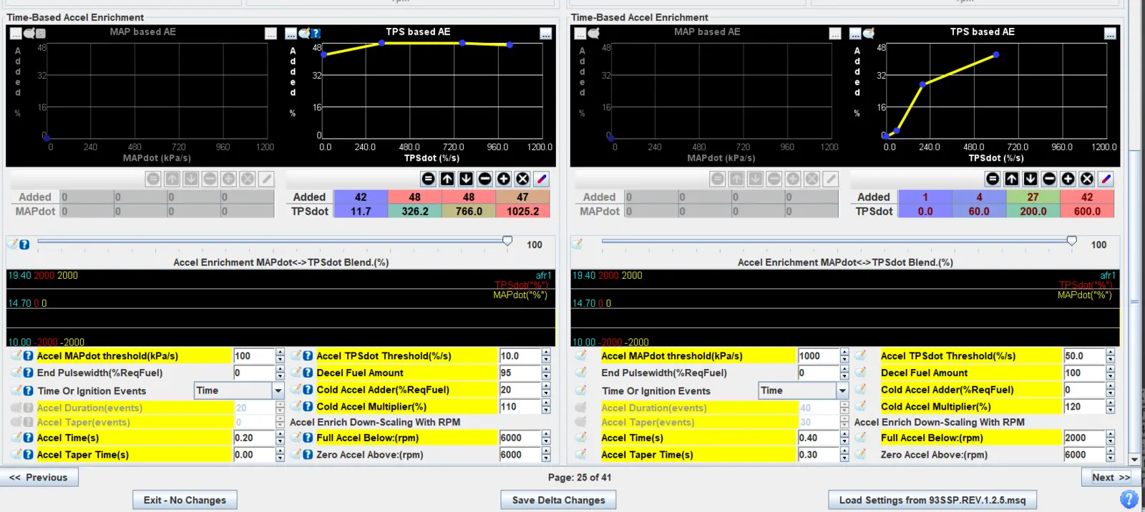The height and width of the screenshot is (512, 1145).
Task: Decrease right Full Accel Below:(rpm) with down spinner
Action: [1111, 441]
